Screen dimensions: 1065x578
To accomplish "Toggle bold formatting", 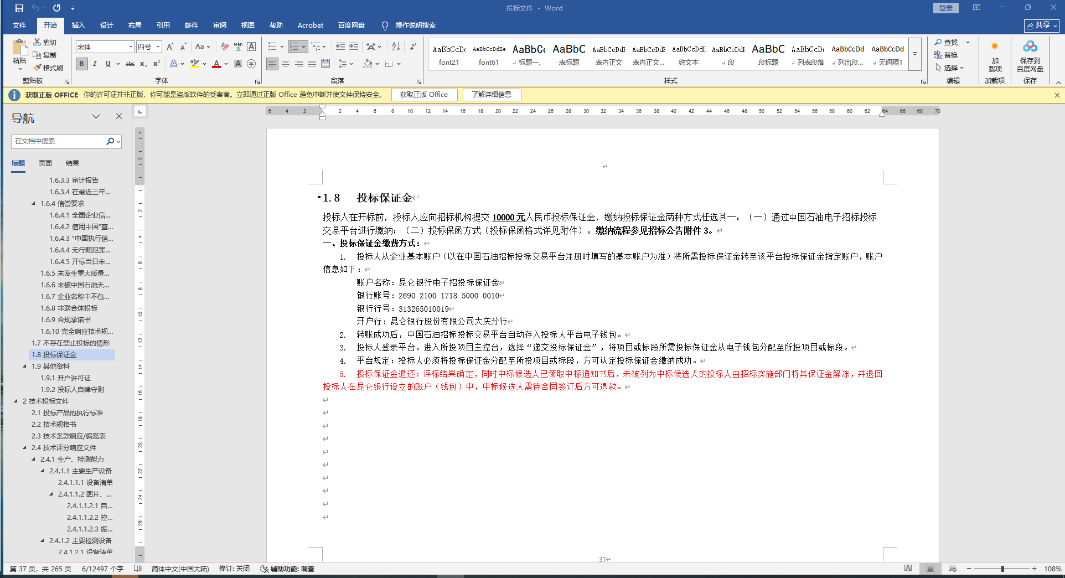I will coord(82,64).
